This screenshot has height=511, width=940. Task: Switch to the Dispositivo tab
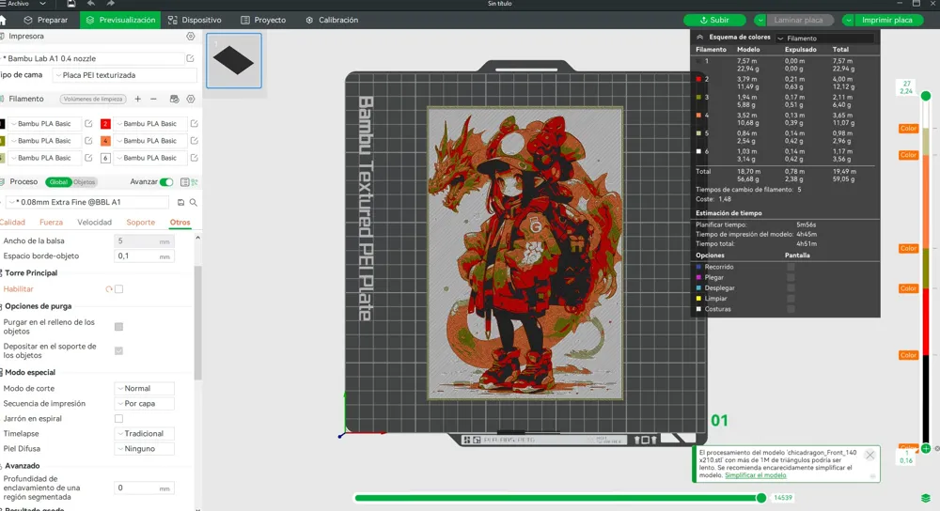(195, 20)
